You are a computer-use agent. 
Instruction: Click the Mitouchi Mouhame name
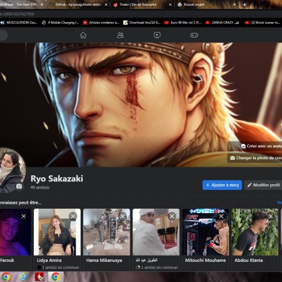click(206, 260)
